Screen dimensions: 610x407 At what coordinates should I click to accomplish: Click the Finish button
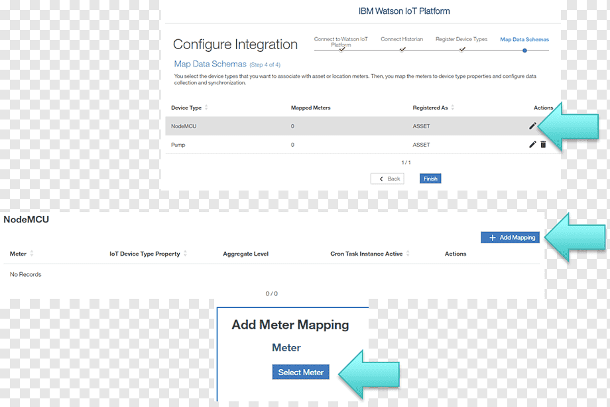pos(430,179)
